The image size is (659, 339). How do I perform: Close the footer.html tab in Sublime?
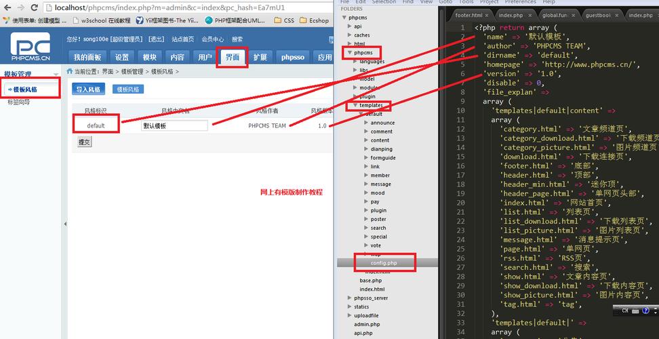(487, 15)
